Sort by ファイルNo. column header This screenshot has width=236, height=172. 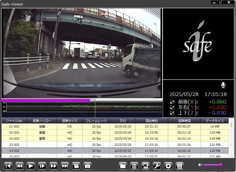[14, 121]
